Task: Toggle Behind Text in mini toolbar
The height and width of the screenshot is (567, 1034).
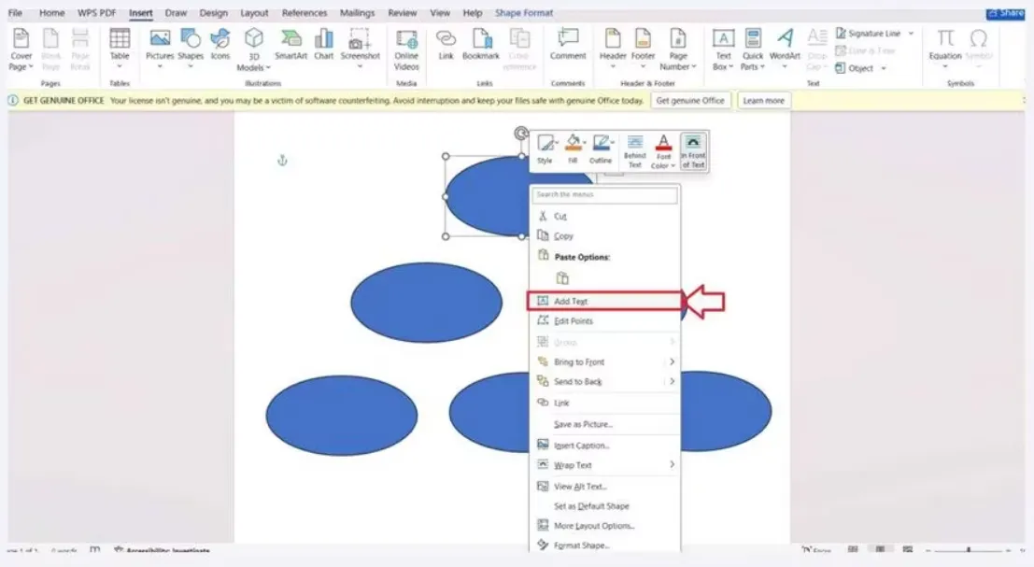Action: tap(634, 150)
